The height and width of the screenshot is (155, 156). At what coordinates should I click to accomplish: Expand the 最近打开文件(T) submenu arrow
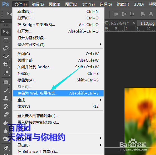click(100, 44)
